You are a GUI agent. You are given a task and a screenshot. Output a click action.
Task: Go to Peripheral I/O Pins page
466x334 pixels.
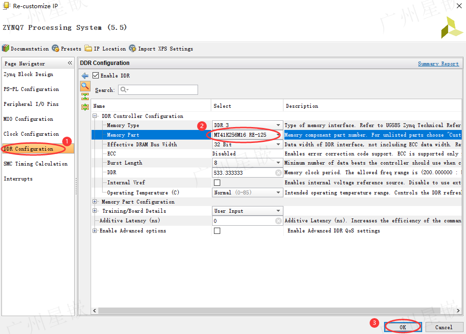pyautogui.click(x=31, y=104)
